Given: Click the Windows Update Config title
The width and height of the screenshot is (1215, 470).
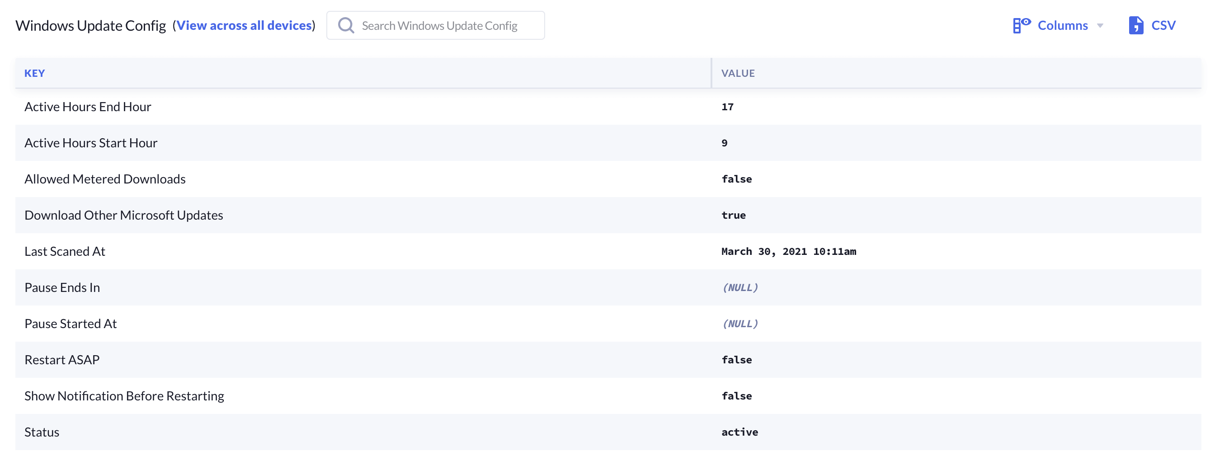Looking at the screenshot, I should point(90,25).
